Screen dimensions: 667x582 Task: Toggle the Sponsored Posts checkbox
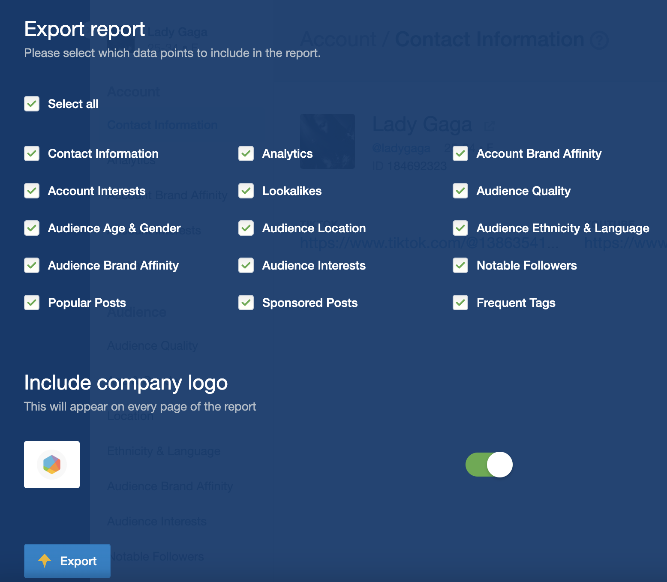coord(246,303)
